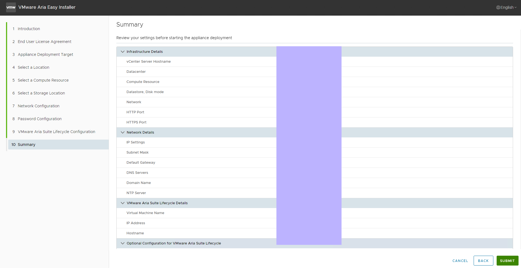Submit the appliance deployment

pyautogui.click(x=507, y=261)
